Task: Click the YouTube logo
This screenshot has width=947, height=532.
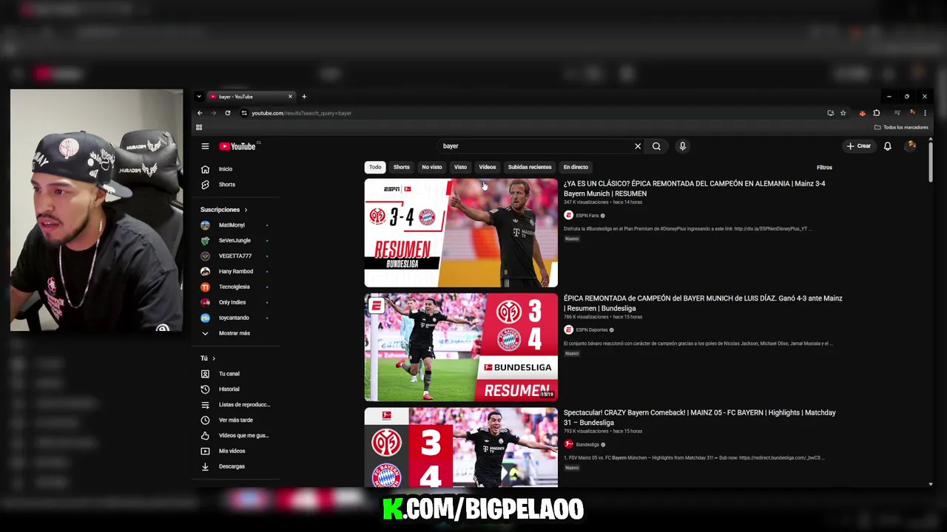Action: click(237, 146)
